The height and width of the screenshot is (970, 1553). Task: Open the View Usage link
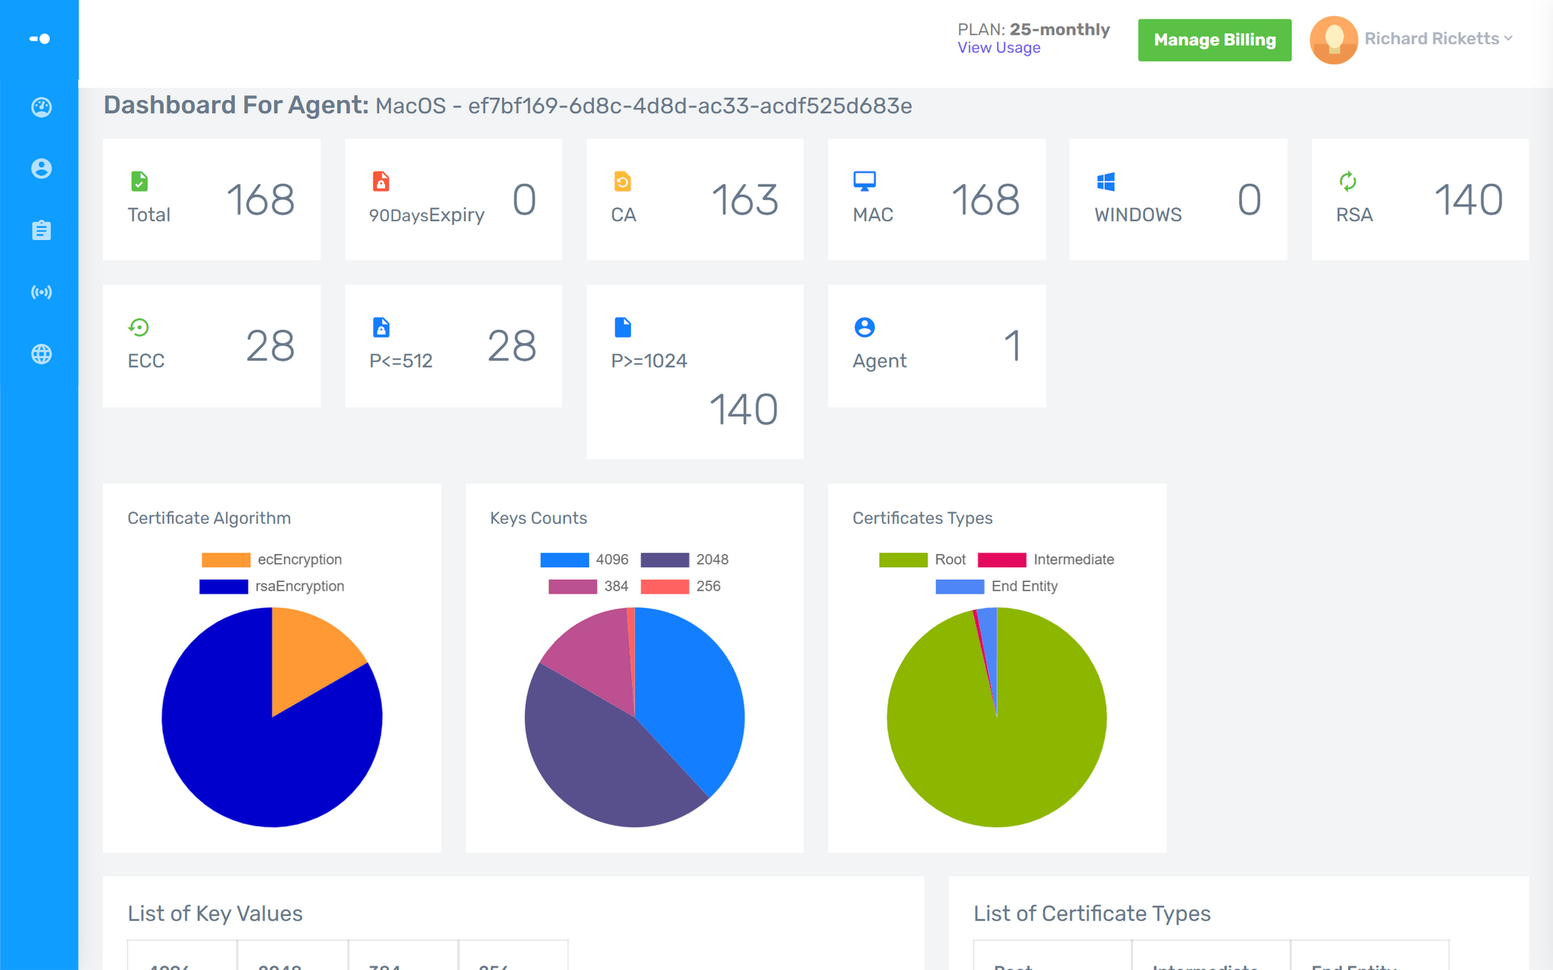pos(999,48)
